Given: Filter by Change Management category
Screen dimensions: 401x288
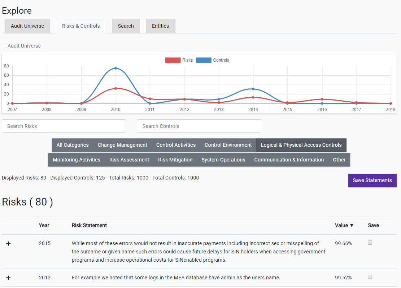Looking at the screenshot, I should [x=122, y=145].
